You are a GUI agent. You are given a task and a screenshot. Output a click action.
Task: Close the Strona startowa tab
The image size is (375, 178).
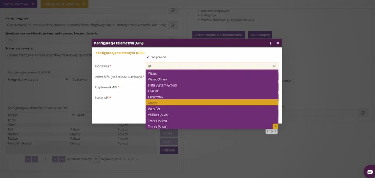pyautogui.click(x=33, y=4)
